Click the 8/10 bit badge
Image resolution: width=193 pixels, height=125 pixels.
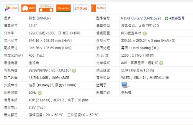click(x=81, y=8)
